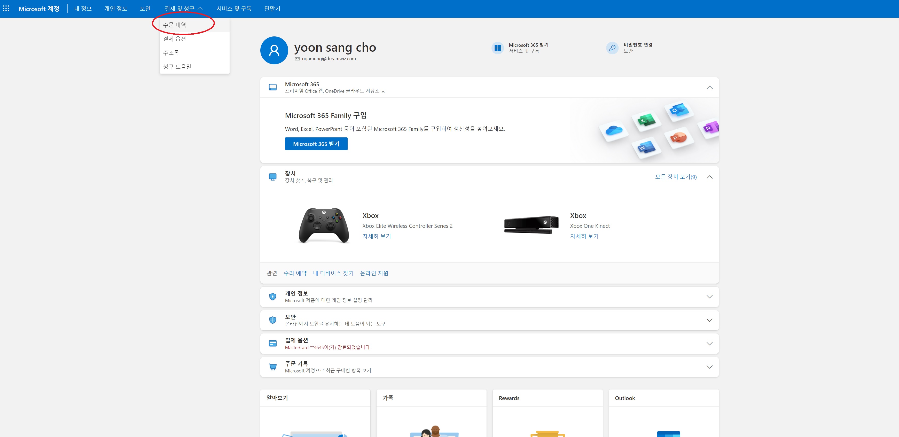This screenshot has height=437, width=899.
Task: Open the 내 디바이스 찾기 link
Action: tap(333, 273)
